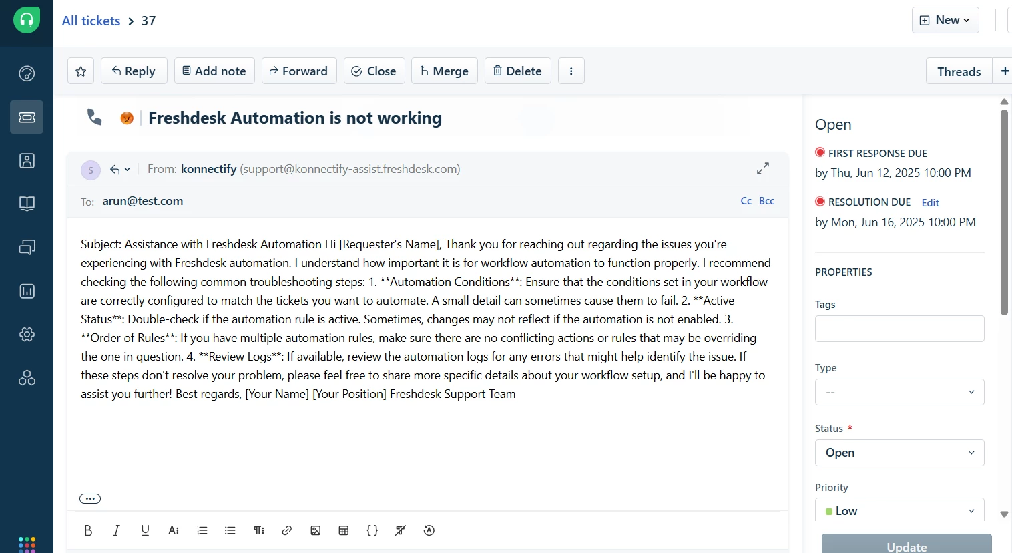Click sender name konnectify
The width and height of the screenshot is (1012, 553).
tap(209, 169)
